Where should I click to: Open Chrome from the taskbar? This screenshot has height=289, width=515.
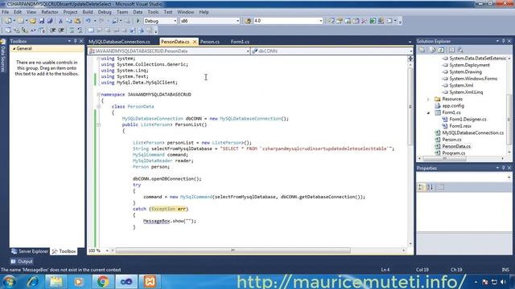[103, 282]
